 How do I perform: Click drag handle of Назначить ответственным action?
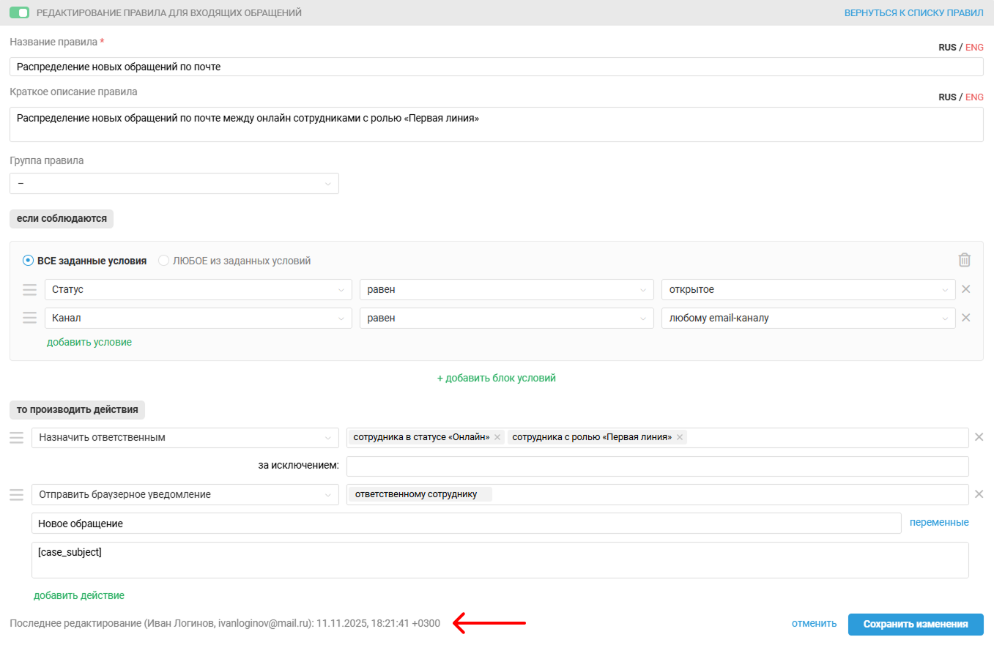point(16,438)
